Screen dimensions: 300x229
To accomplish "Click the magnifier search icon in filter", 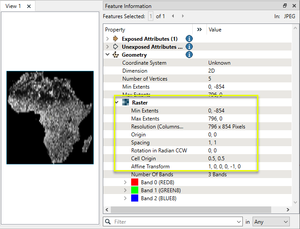I will 108,221.
